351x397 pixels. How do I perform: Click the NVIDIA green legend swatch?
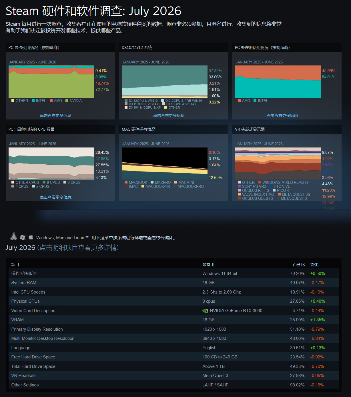pyautogui.click(x=67, y=100)
